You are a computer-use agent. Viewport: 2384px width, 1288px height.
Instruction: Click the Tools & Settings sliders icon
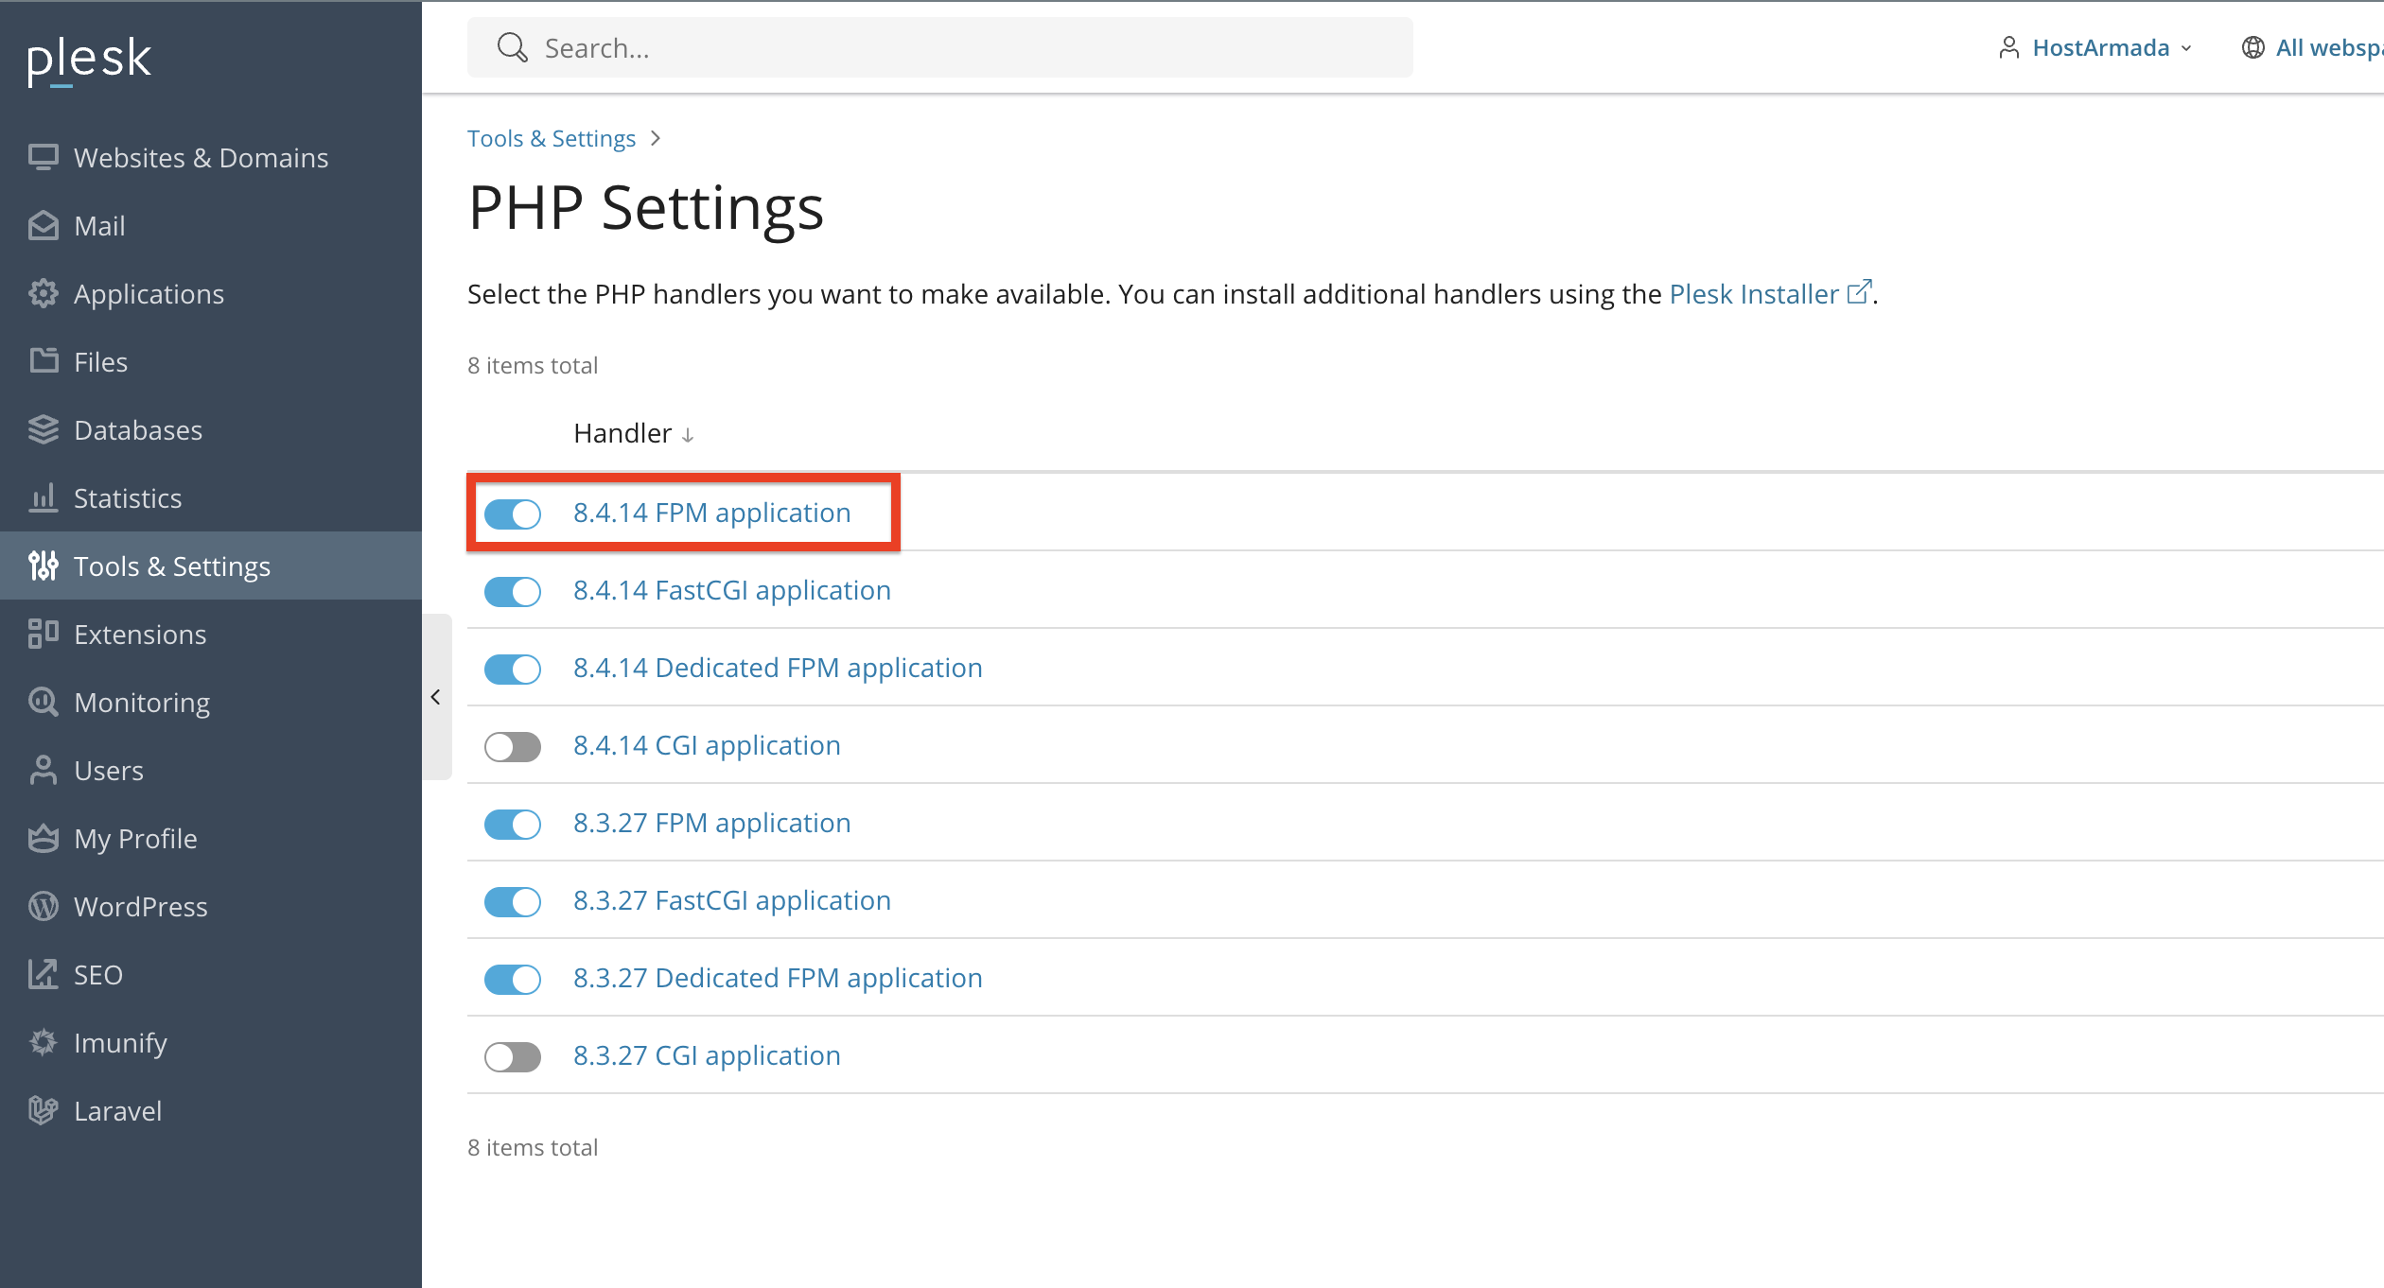tap(44, 566)
